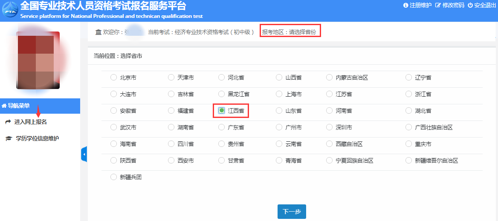Open 注册维护 info icon in header
This screenshot has width=498, height=221.
[405, 6]
